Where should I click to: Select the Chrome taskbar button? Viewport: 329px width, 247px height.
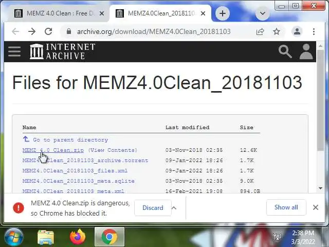coord(109,237)
